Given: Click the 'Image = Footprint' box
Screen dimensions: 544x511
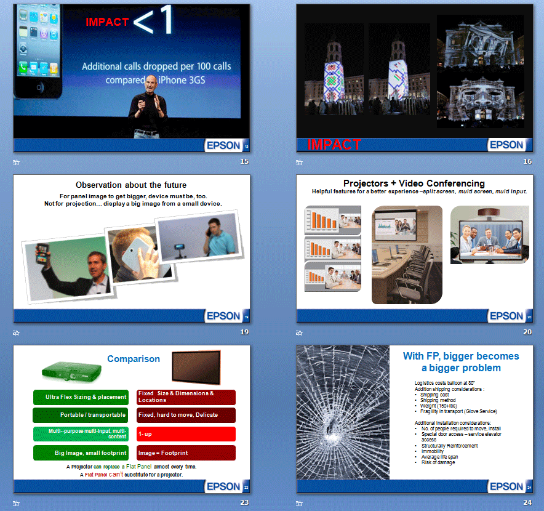Looking at the screenshot, I should pos(186,453).
